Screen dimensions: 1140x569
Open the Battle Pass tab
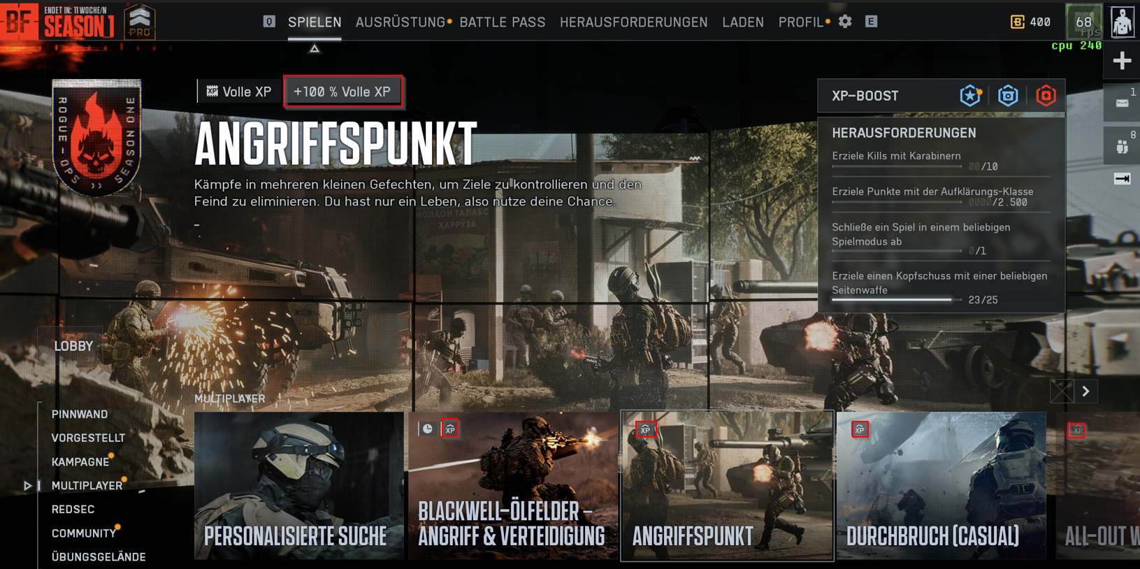click(x=502, y=22)
